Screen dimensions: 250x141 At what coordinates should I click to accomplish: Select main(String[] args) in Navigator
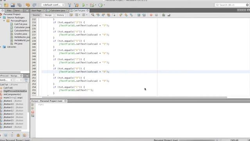pyautogui.click(x=13, y=98)
